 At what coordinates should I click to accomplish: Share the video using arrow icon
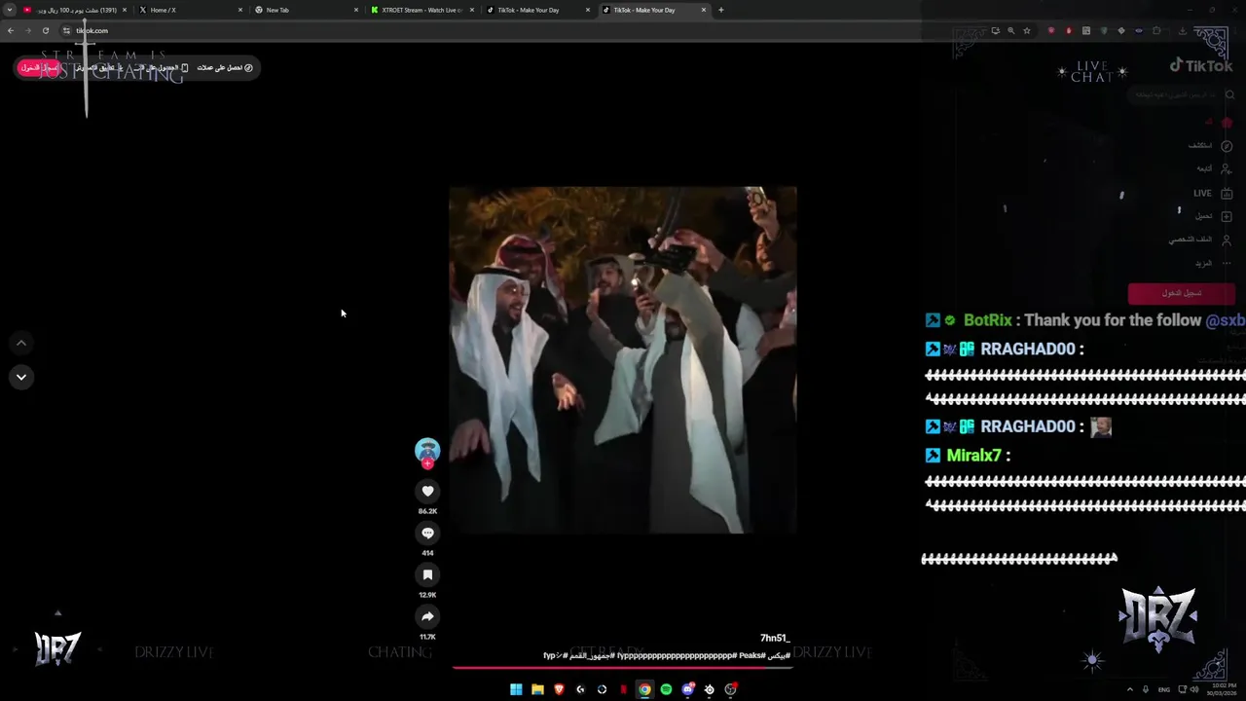pos(427,616)
